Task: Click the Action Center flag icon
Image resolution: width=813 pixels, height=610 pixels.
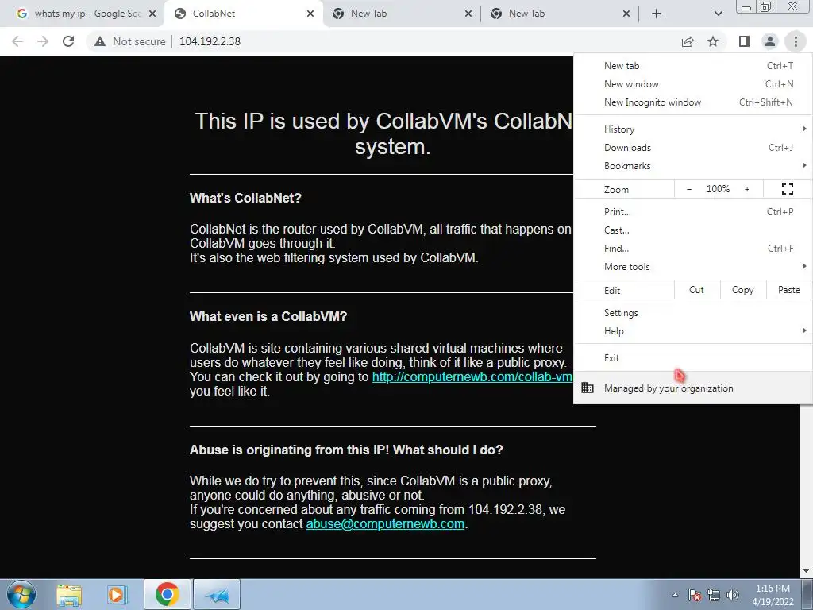Action: tap(695, 595)
